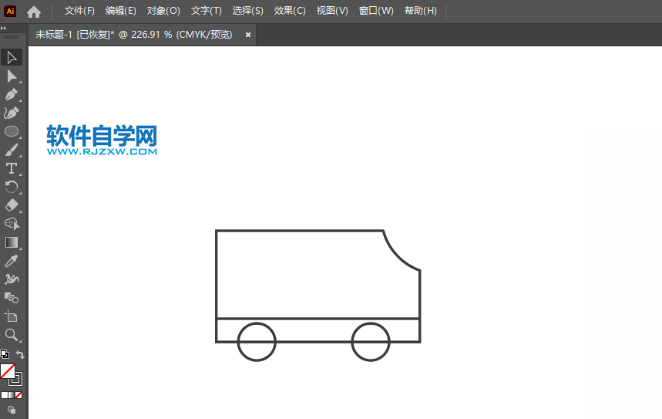Click the Home icon in top bar
The image size is (662, 419).
click(x=34, y=12)
